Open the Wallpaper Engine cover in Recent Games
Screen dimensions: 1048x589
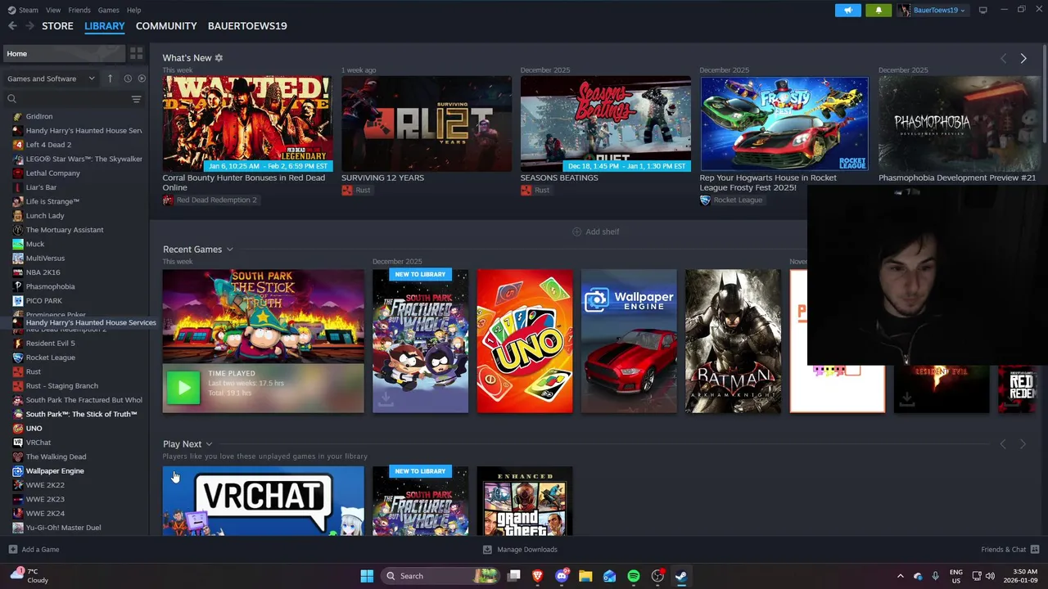coord(629,341)
